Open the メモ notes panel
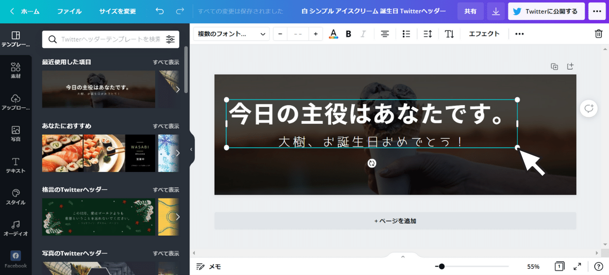Image resolution: width=609 pixels, height=275 pixels. (x=209, y=266)
